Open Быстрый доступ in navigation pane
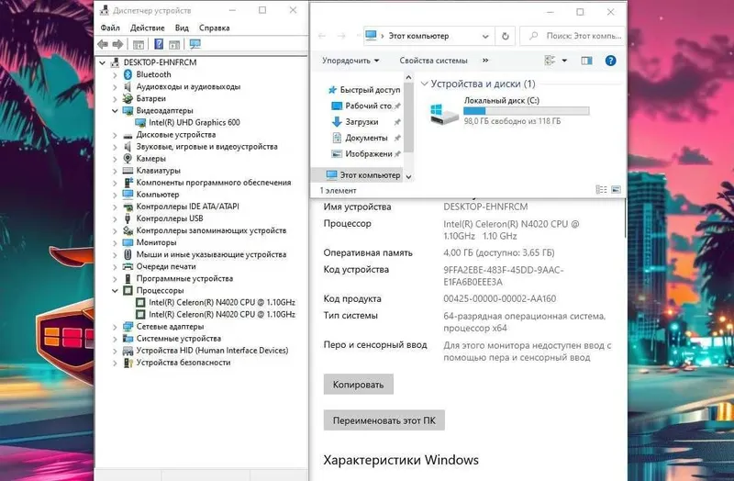 (364, 90)
